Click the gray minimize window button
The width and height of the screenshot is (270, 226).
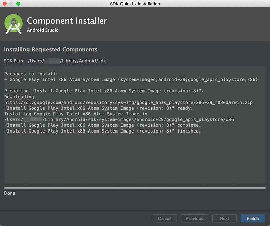tap(11, 4)
